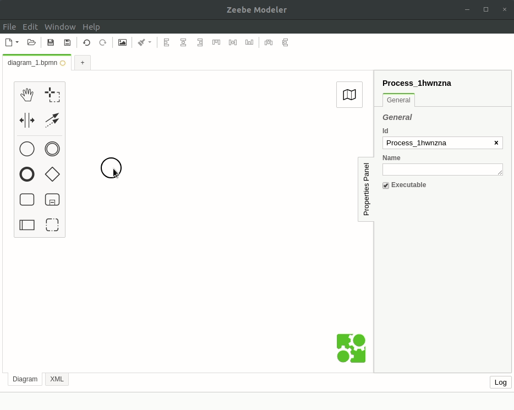Open the set color dropdown arrow
This screenshot has height=410, width=514.
tap(150, 42)
